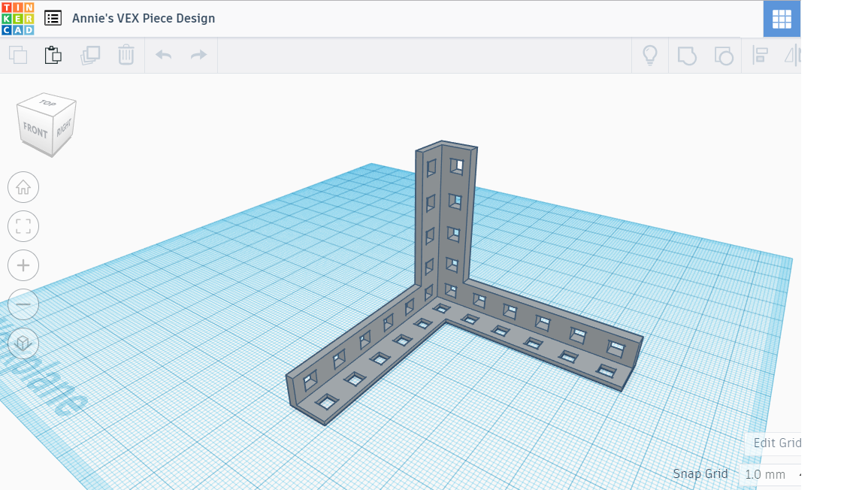856x490 pixels.
Task: Click the Redo arrow
Action: 198,55
